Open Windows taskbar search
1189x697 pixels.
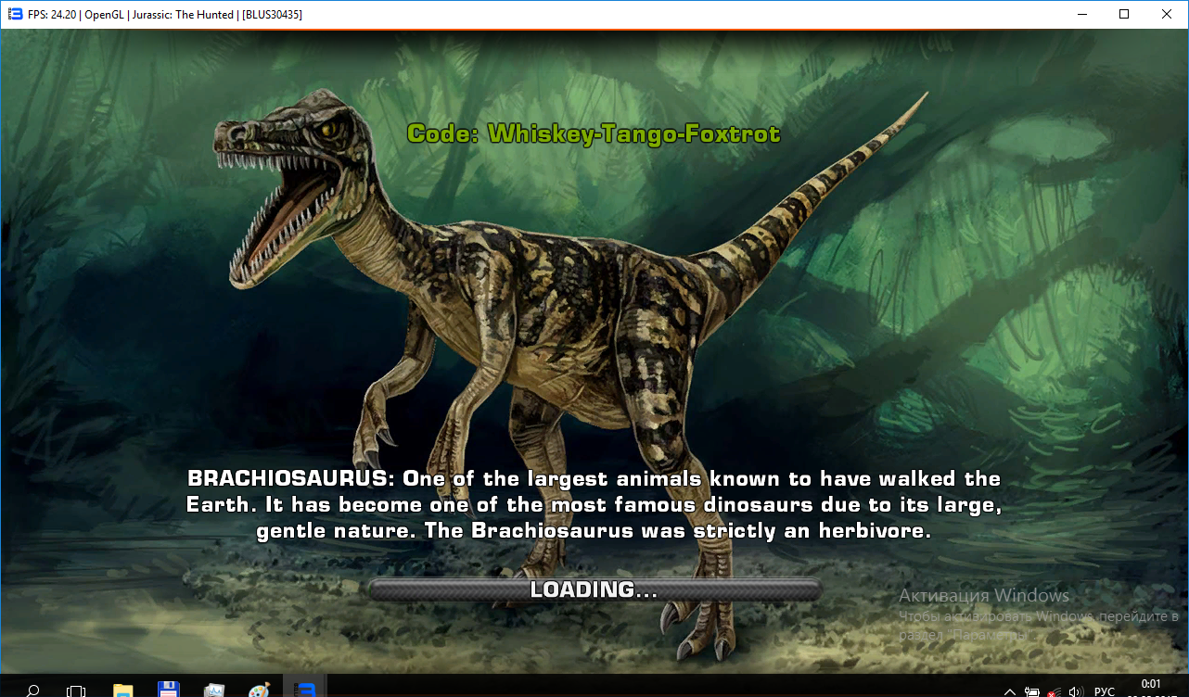[x=32, y=690]
